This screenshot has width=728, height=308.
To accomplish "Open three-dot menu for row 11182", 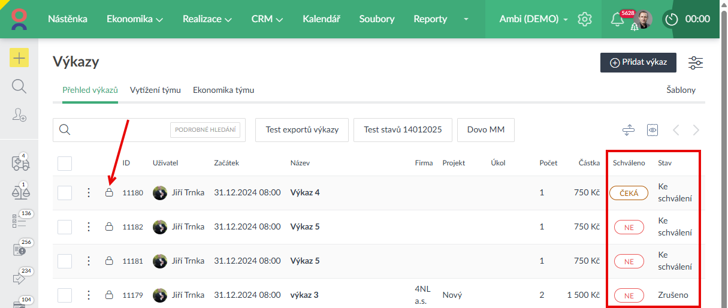I will pyautogui.click(x=89, y=227).
